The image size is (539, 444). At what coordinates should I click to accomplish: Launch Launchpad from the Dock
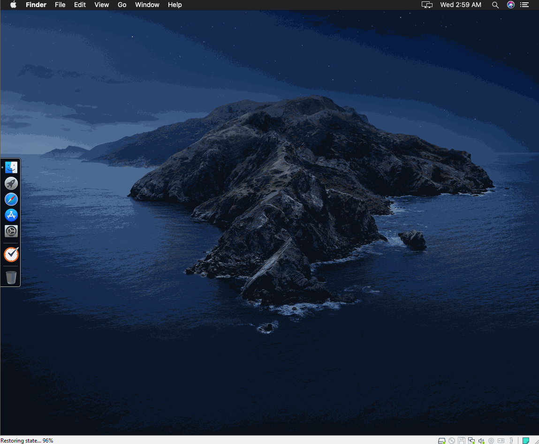click(11, 183)
